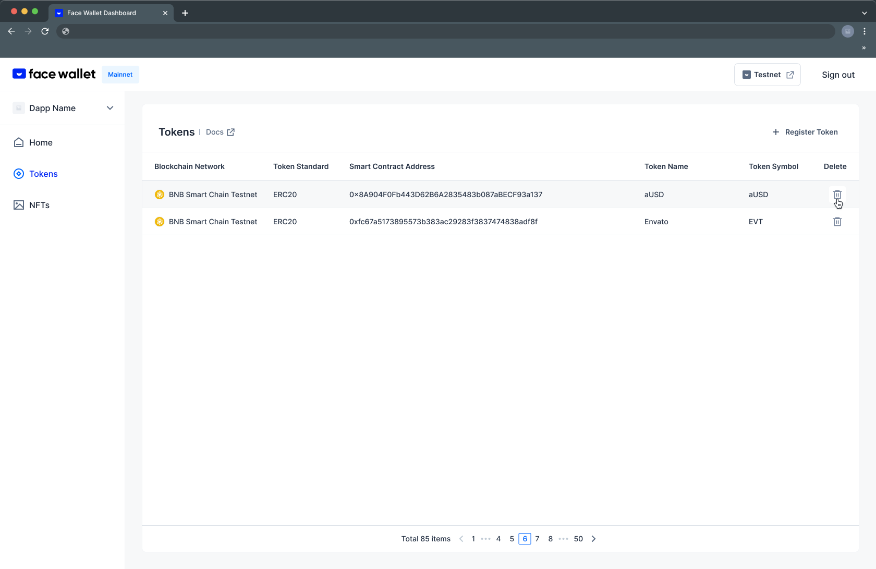Jump back pages via left ellipsis
Screen dimensions: 876x569
click(x=485, y=539)
